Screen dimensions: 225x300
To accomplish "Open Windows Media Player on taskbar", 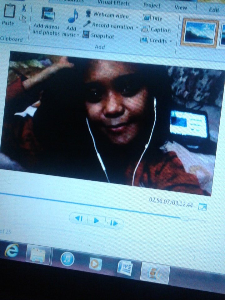I will click(x=96, y=264).
